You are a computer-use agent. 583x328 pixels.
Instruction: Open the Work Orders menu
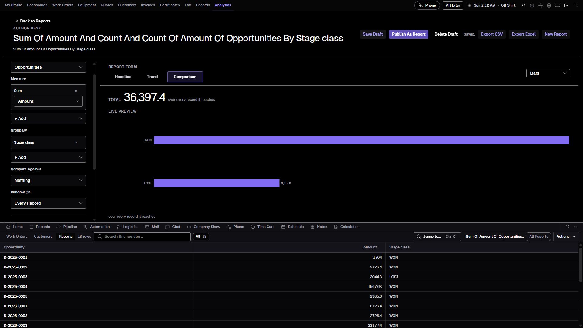click(x=63, y=5)
